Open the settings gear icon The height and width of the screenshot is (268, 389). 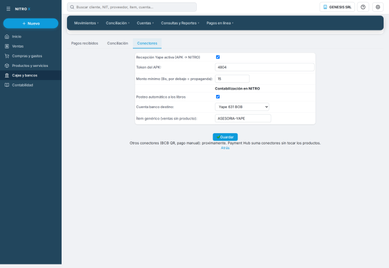pos(378,7)
